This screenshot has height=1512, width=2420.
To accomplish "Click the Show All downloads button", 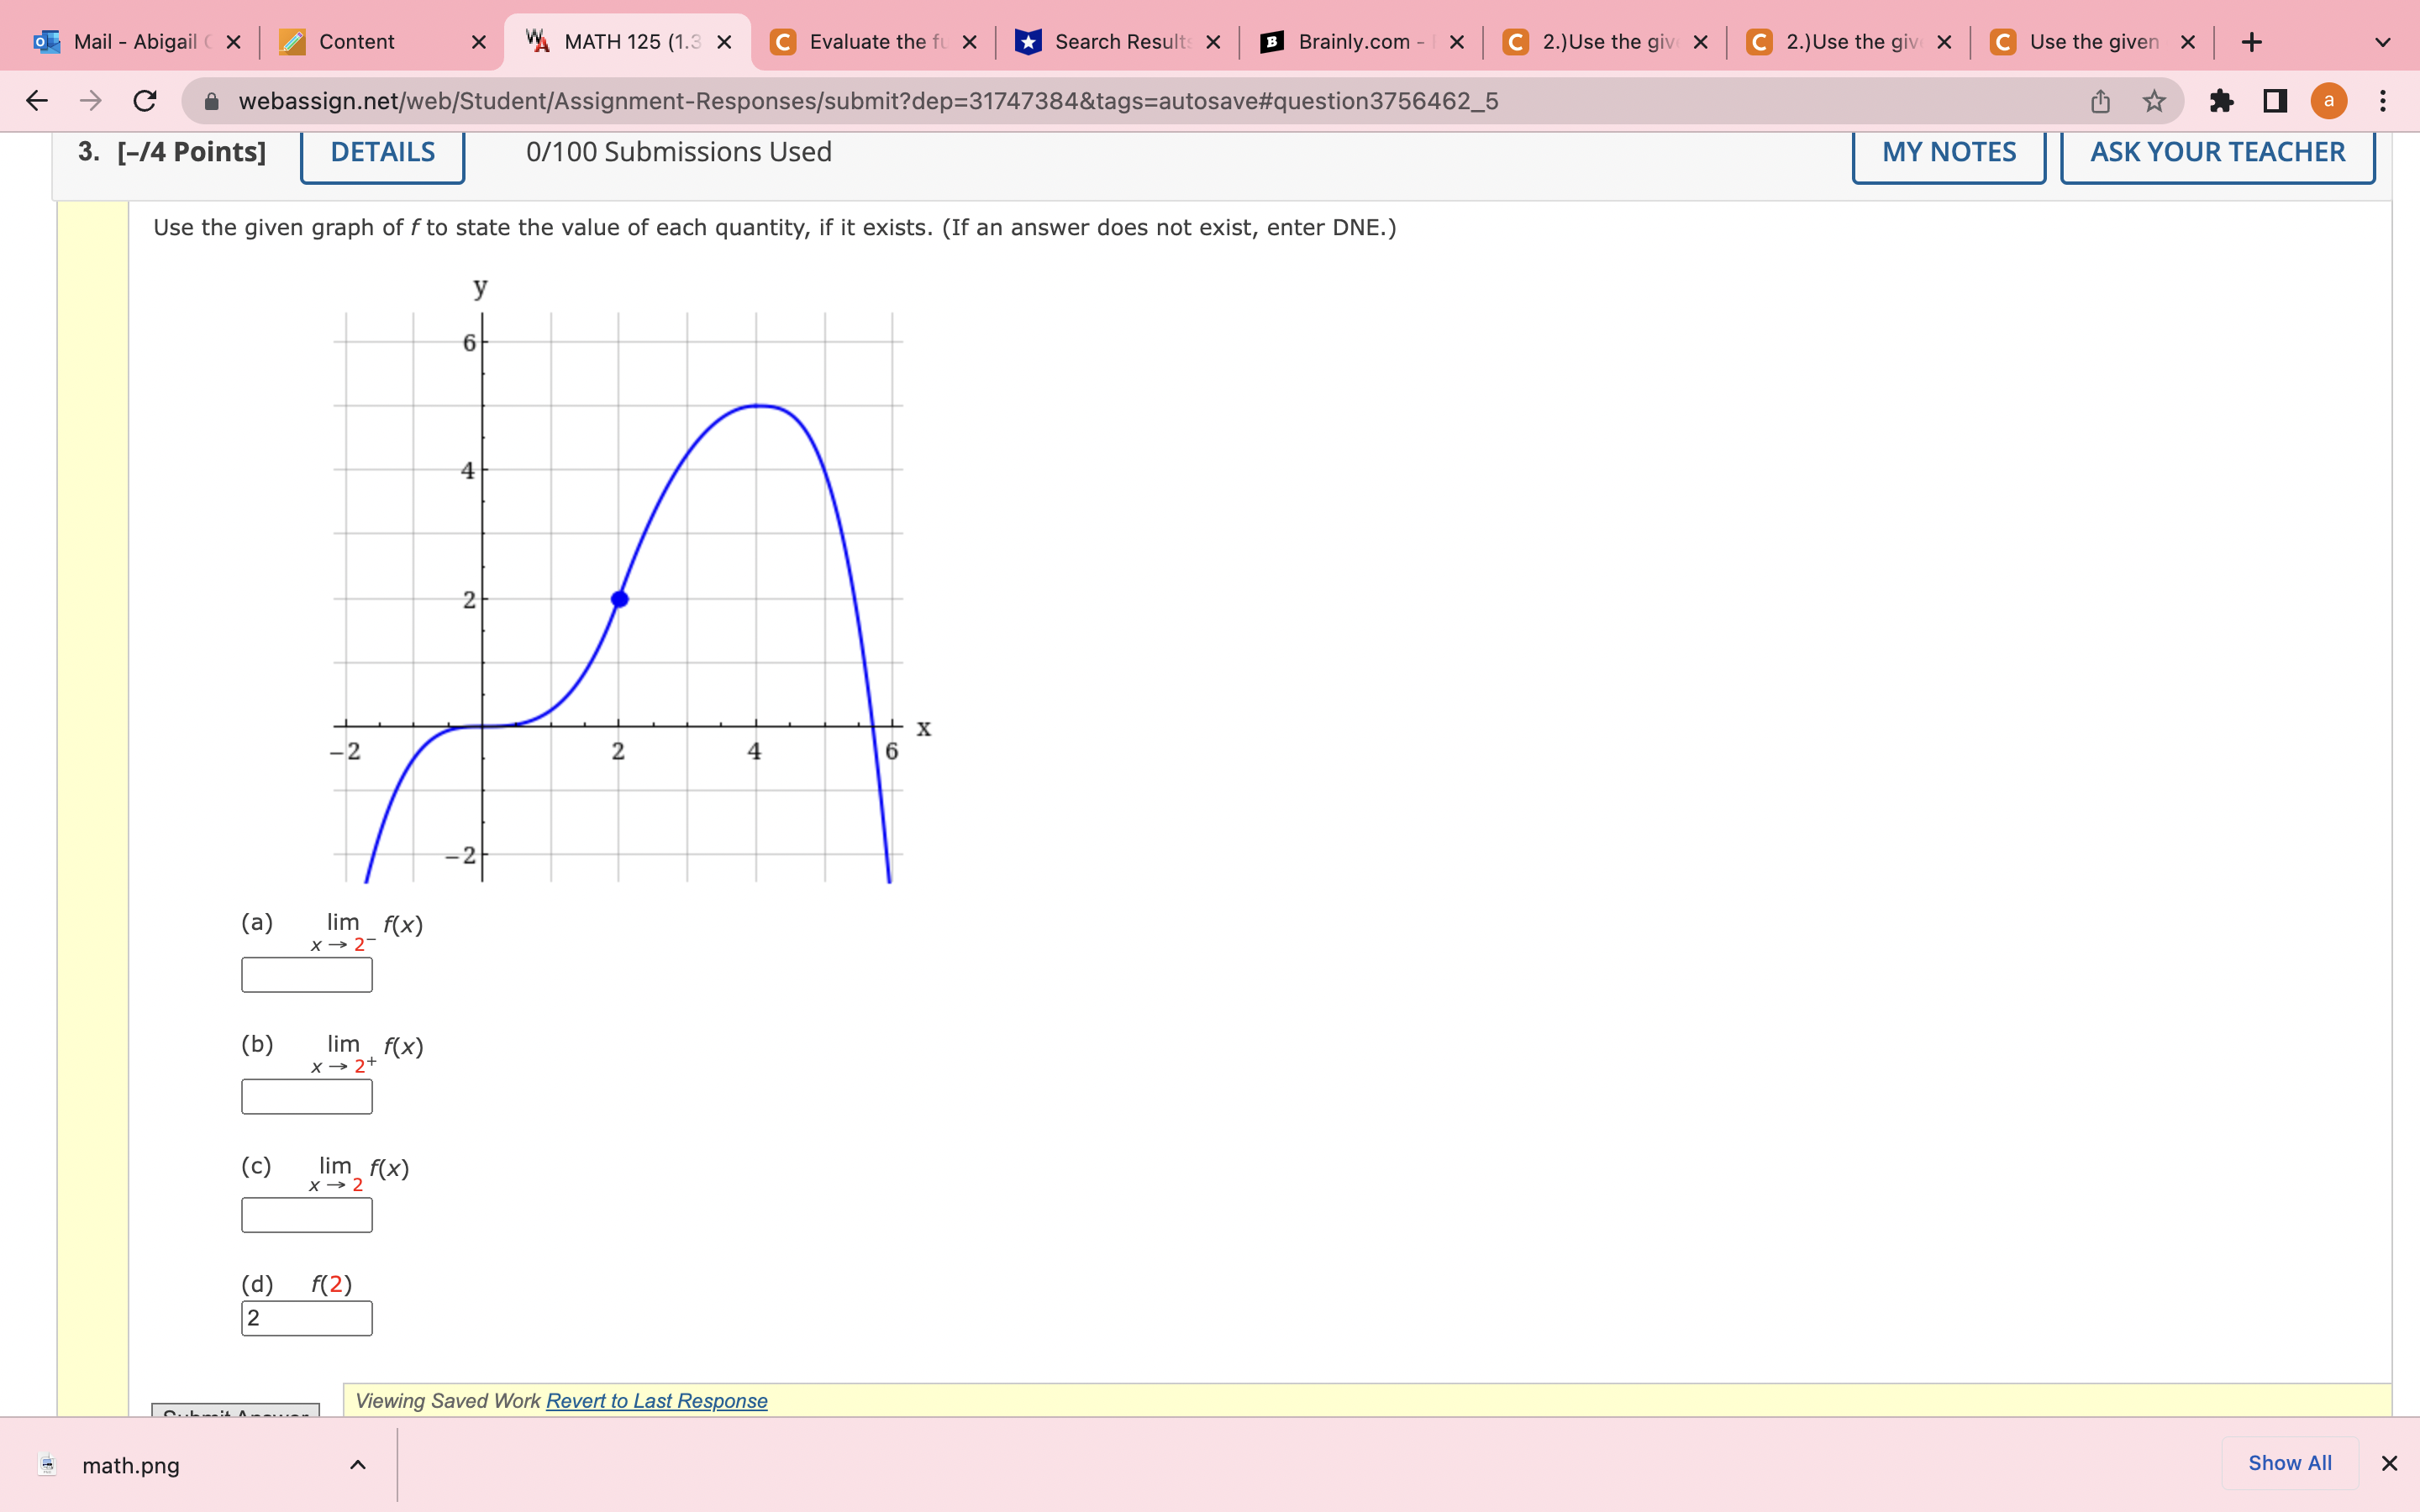I will click(2289, 1462).
